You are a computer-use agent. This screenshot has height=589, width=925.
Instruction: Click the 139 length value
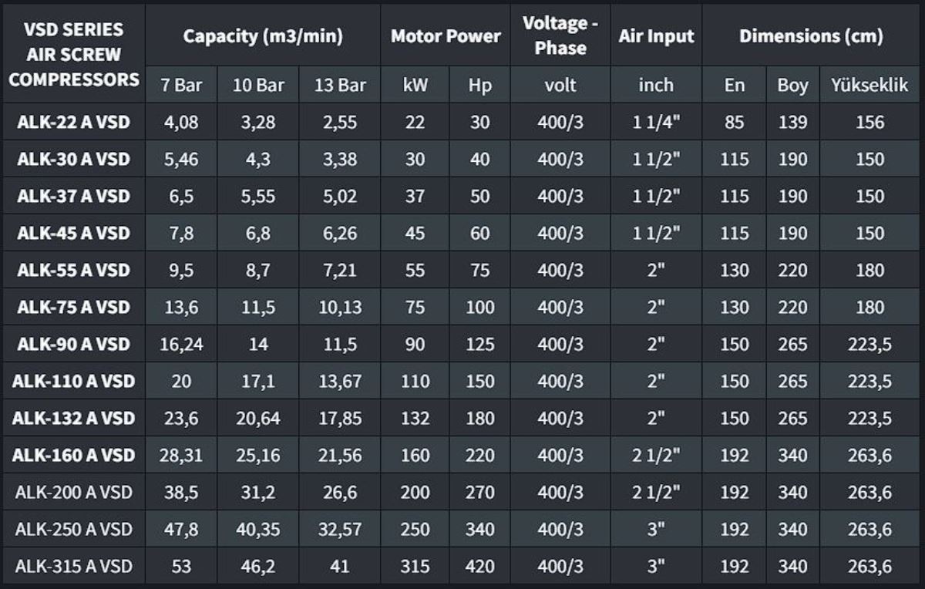click(792, 122)
